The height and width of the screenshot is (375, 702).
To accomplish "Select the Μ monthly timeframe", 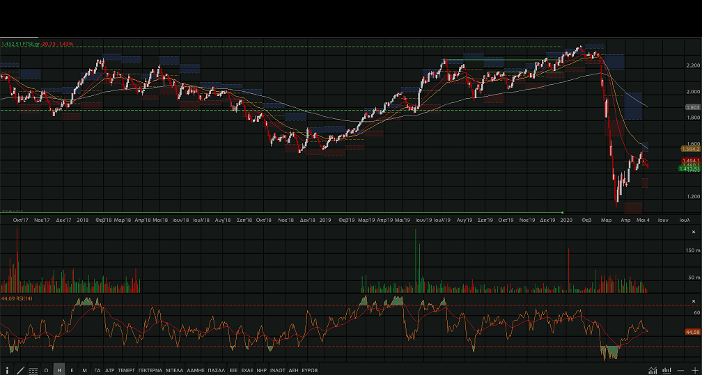I will (84, 370).
